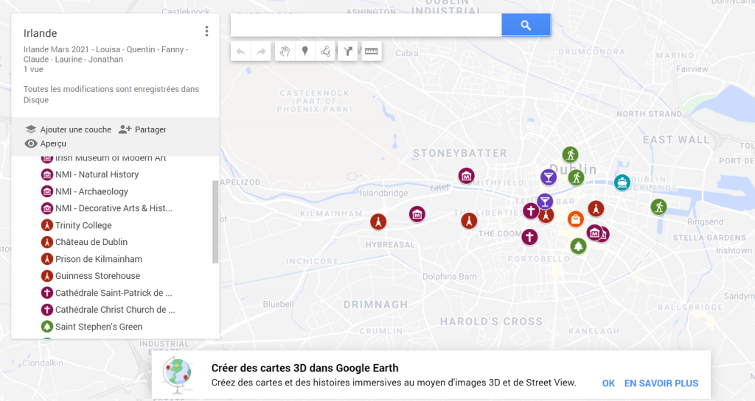Click EN SAVOIR PLUS link

pyautogui.click(x=661, y=383)
